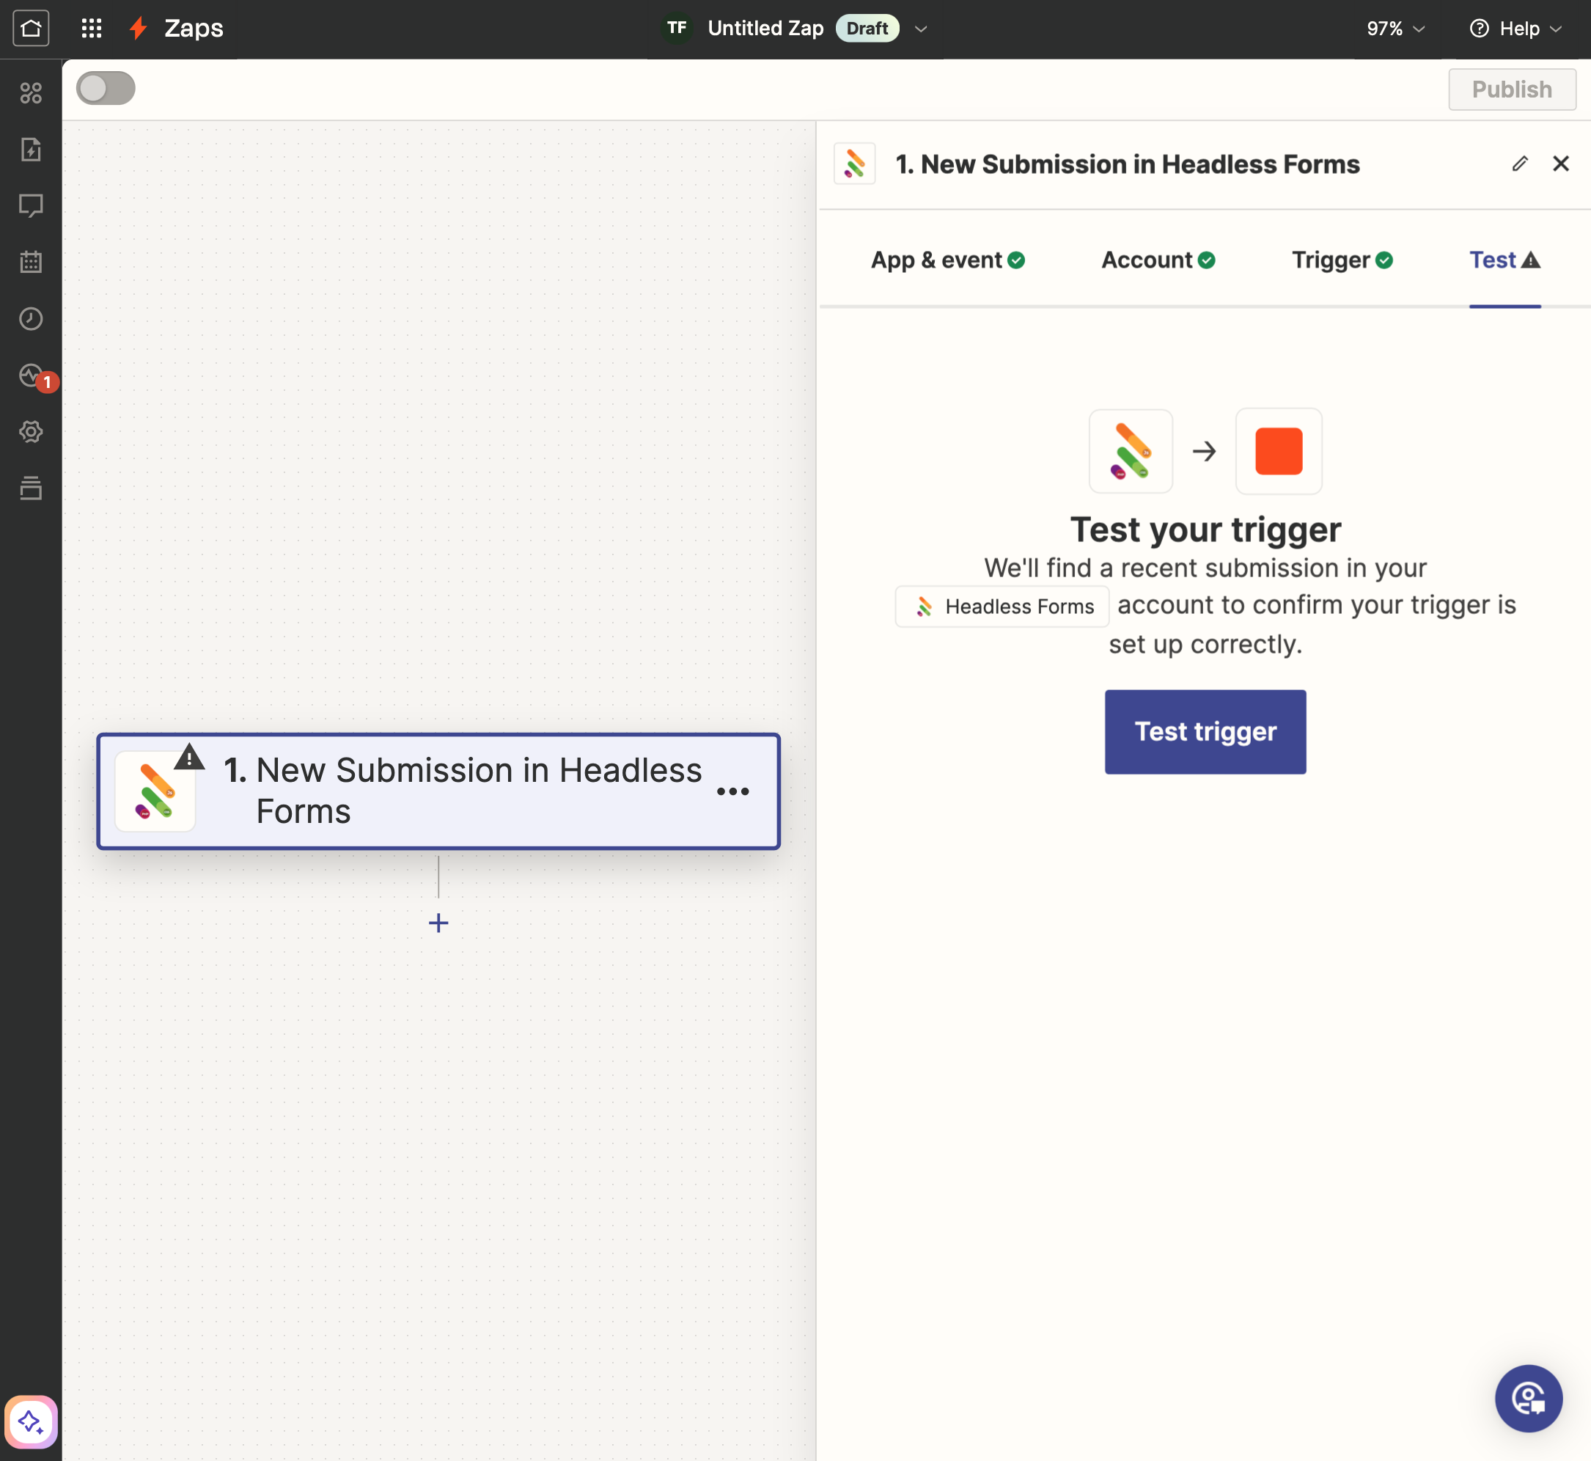Viewport: 1591px width, 1461px height.
Task: Select the New Submission step card
Action: 438,791
